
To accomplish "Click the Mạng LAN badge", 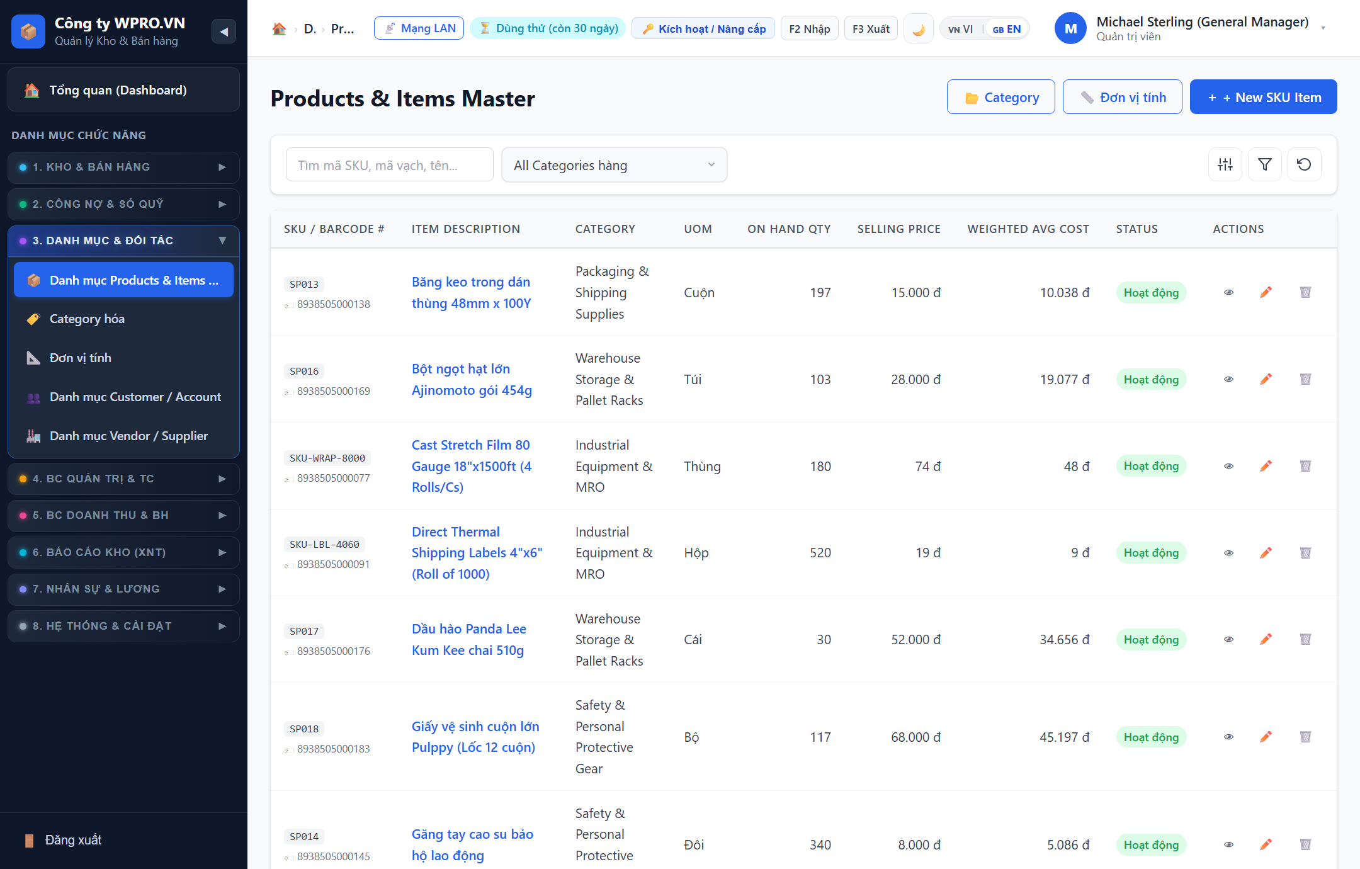I will point(419,28).
